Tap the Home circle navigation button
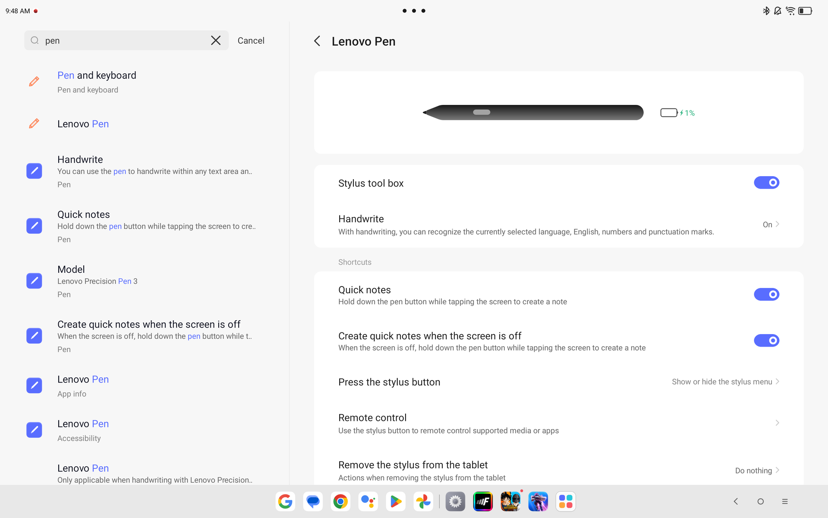Screen dimensions: 828x518 (760, 502)
